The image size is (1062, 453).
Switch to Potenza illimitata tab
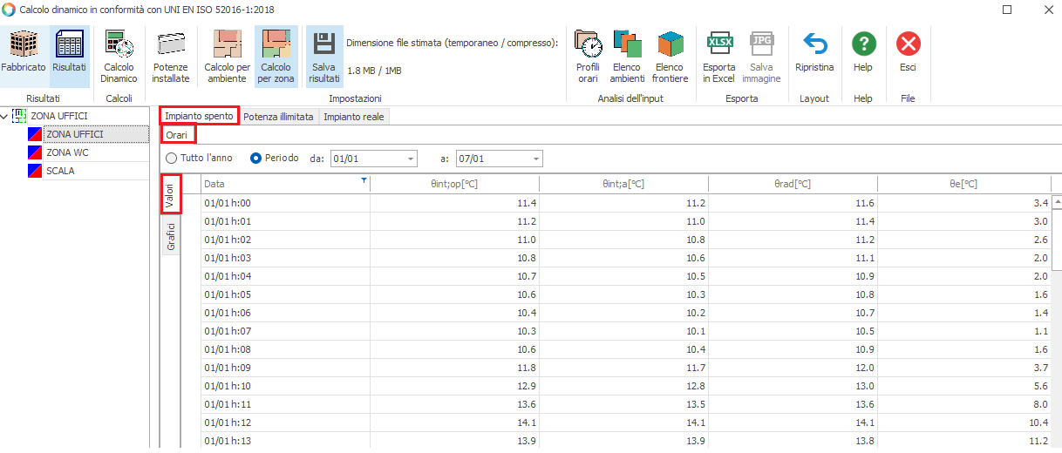278,116
